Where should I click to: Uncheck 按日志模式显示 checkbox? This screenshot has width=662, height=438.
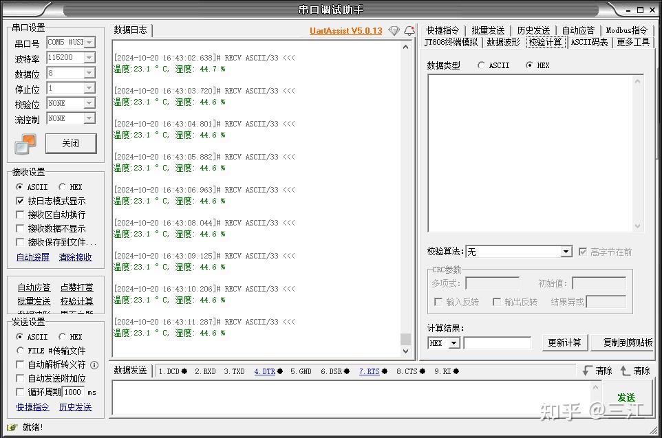pos(20,201)
